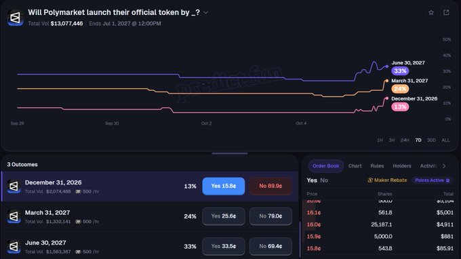The height and width of the screenshot is (259, 461).
Task: Click the Maker Rebate badge
Action: click(x=387, y=180)
